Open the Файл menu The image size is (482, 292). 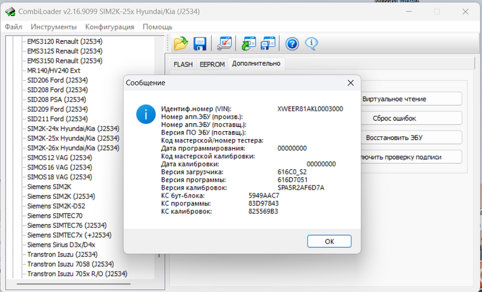coord(14,27)
